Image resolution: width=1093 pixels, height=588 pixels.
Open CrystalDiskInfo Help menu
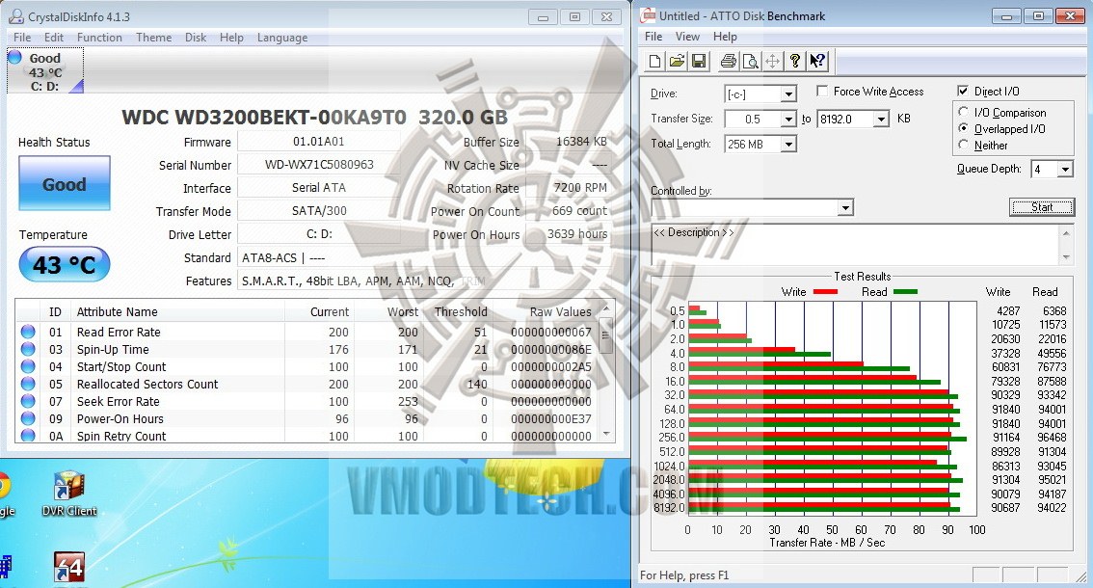pyautogui.click(x=232, y=37)
